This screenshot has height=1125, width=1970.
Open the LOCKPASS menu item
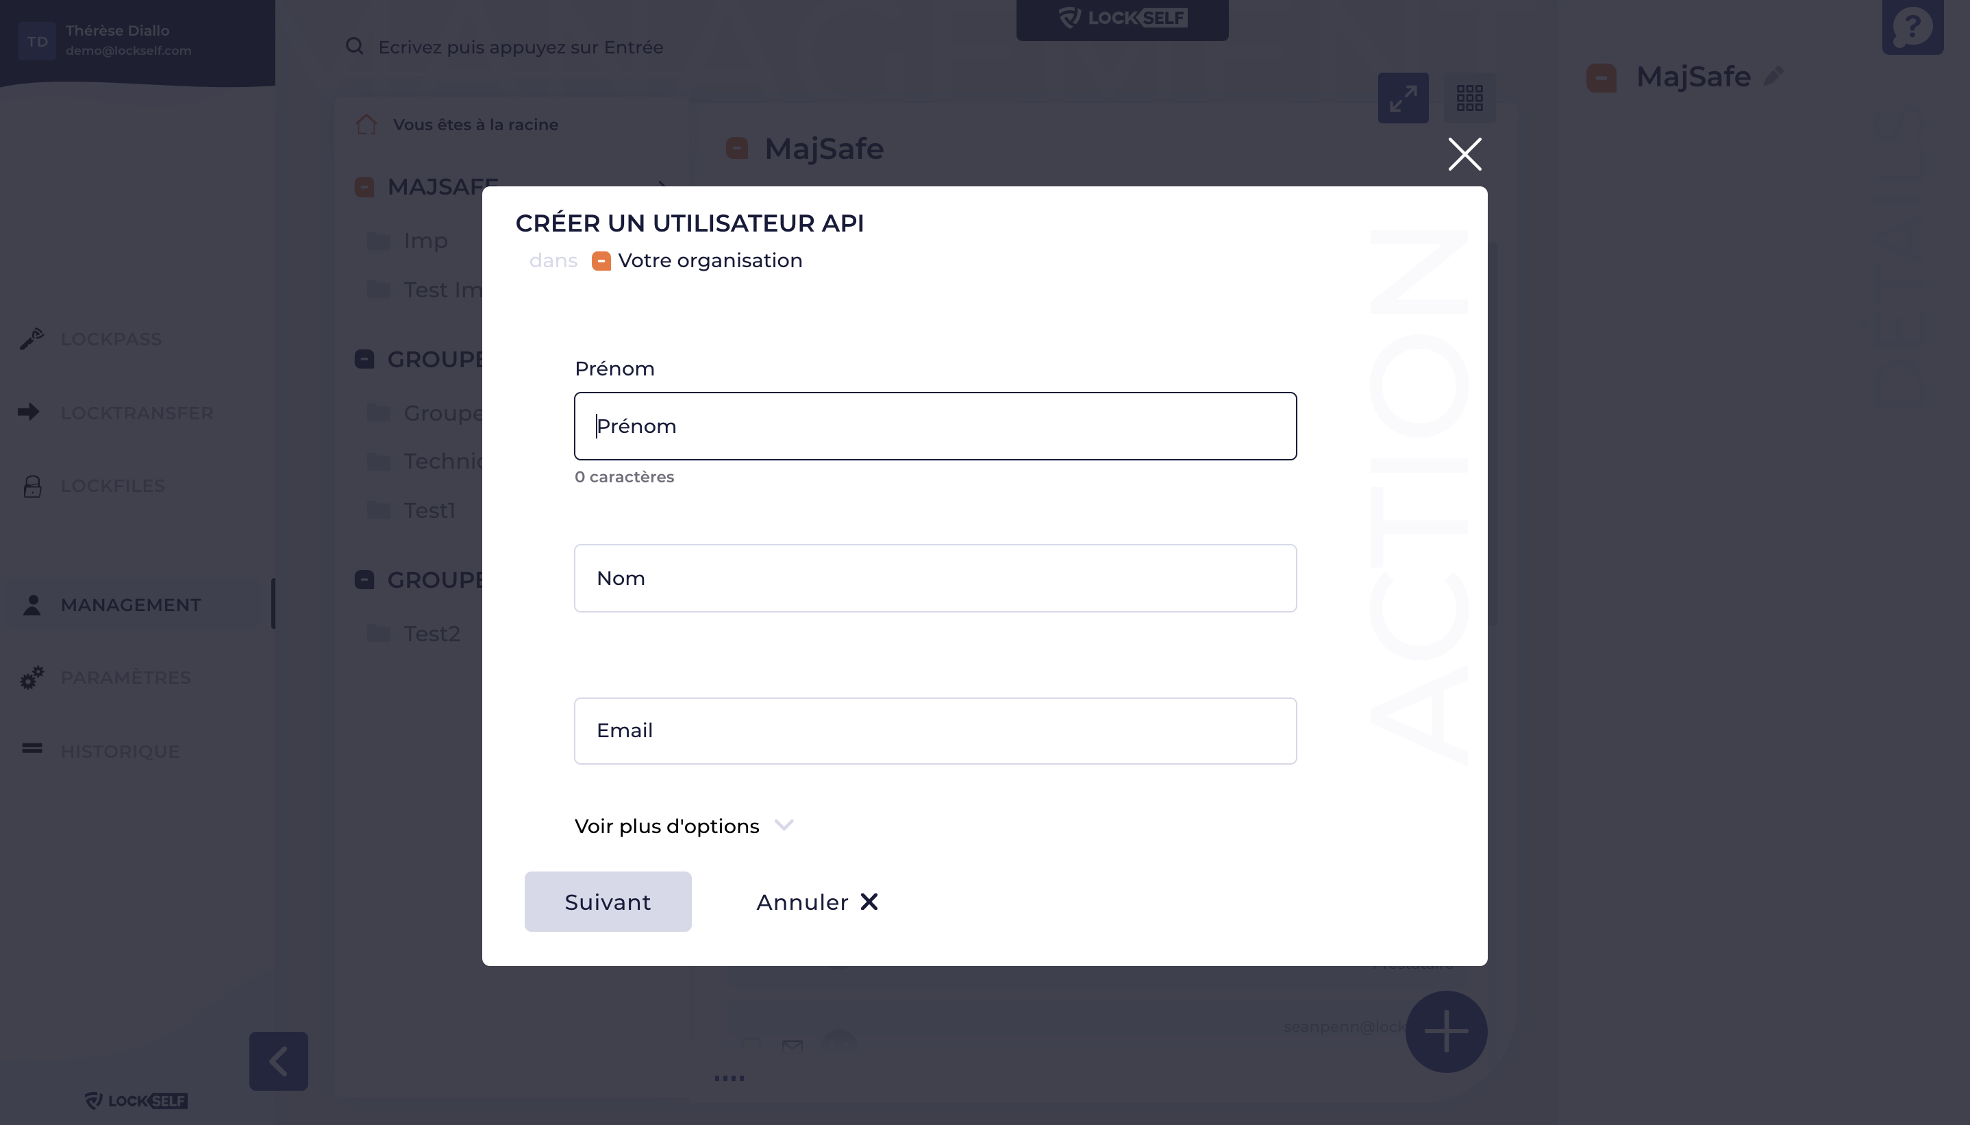coord(110,339)
